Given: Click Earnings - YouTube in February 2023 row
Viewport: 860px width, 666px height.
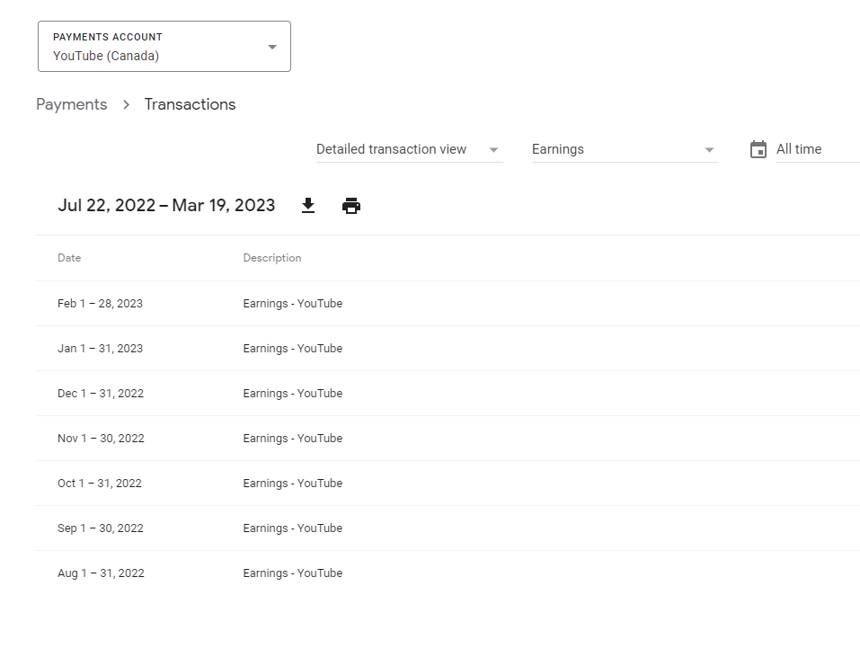Looking at the screenshot, I should [293, 304].
